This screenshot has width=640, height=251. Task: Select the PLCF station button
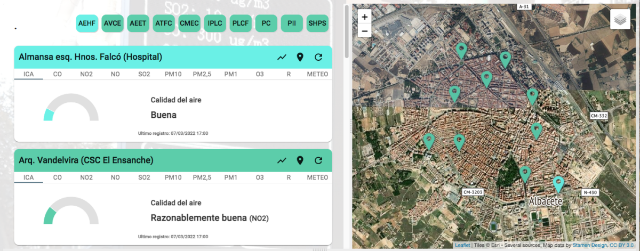click(x=241, y=23)
